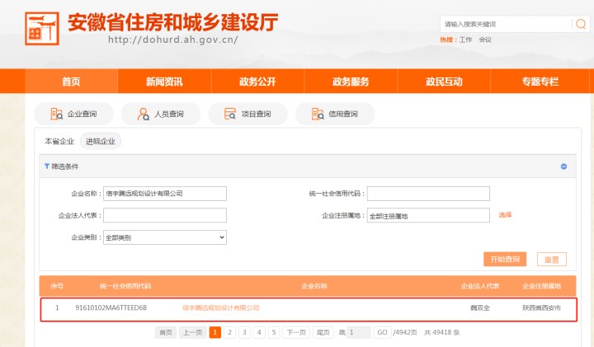Click the 重置 reset button

click(x=552, y=259)
